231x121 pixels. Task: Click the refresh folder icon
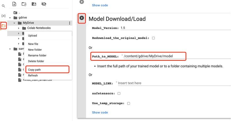[x=24, y=4]
